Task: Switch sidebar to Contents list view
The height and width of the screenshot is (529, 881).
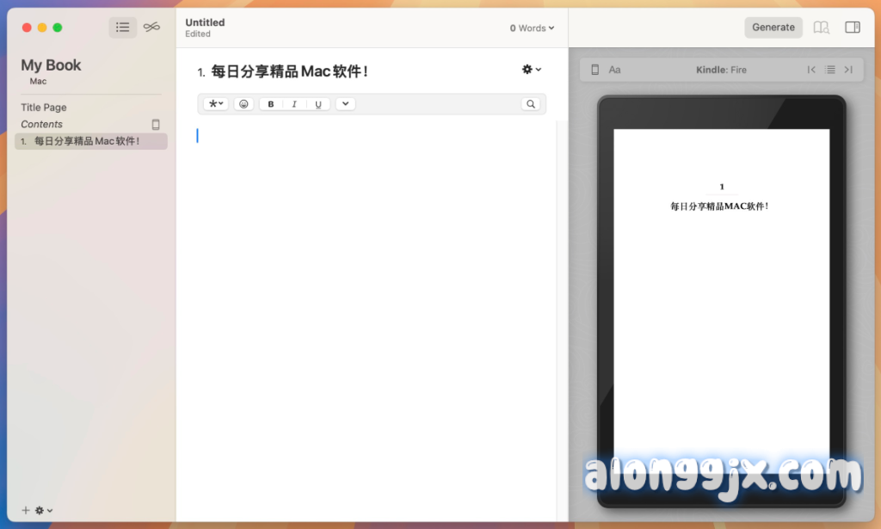Action: coord(122,28)
